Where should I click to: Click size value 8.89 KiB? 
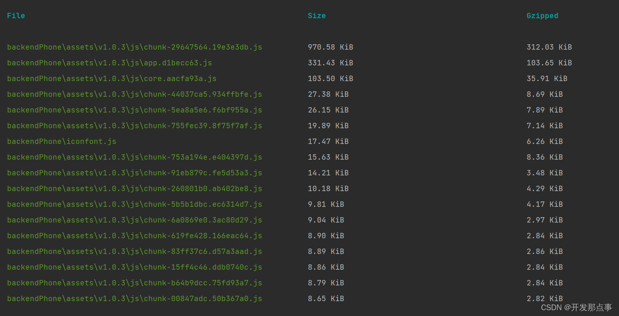click(x=326, y=251)
